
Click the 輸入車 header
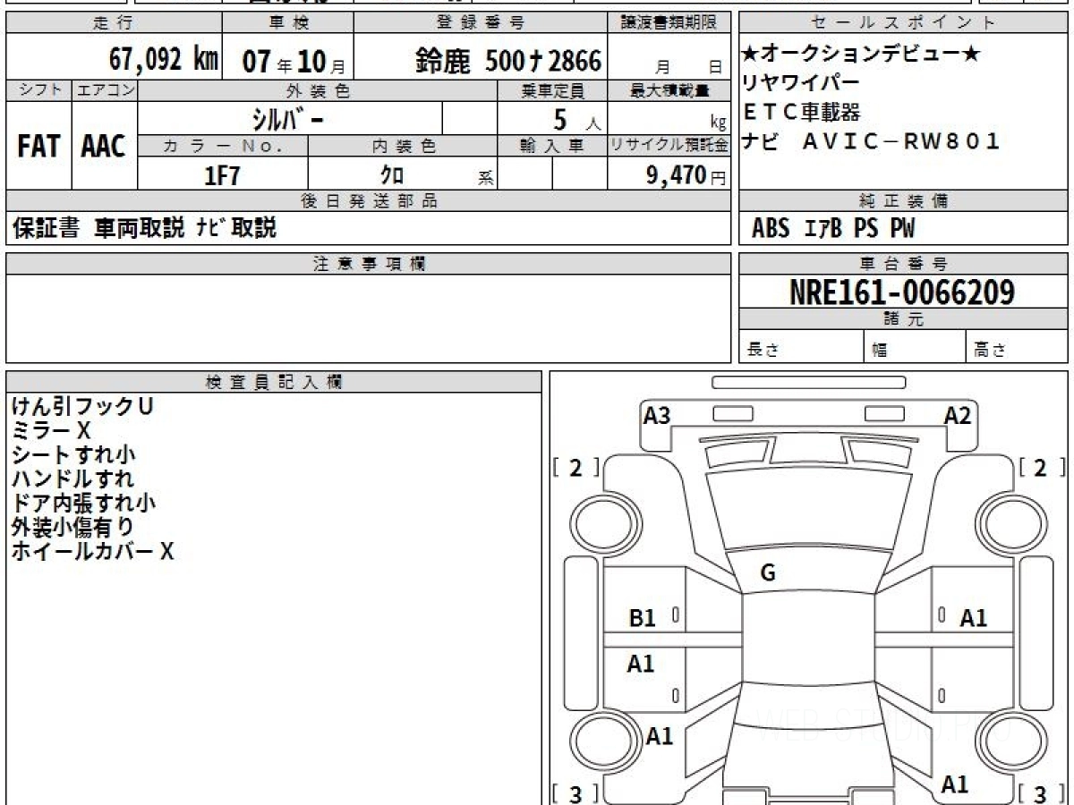(552, 146)
